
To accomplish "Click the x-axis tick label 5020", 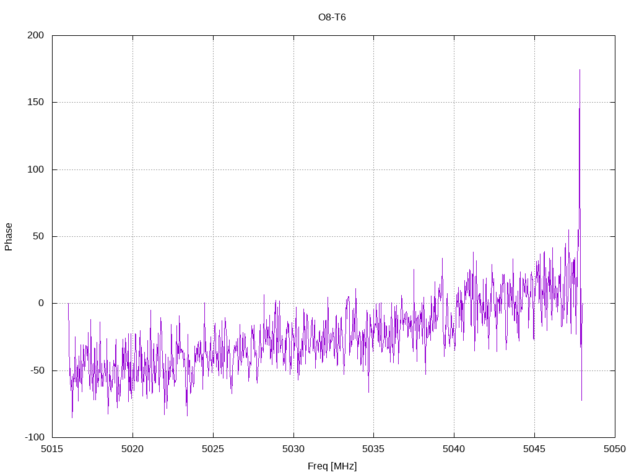I will (x=132, y=449).
